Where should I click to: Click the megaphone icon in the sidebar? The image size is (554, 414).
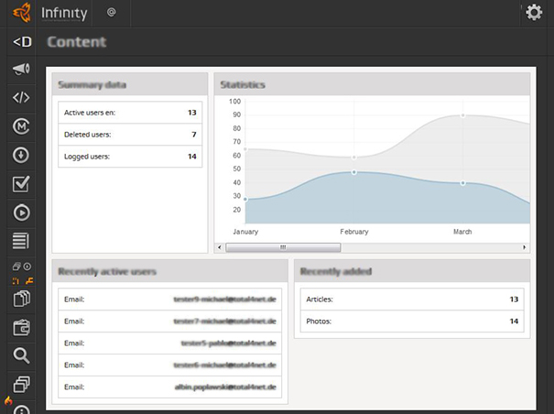[x=21, y=70]
